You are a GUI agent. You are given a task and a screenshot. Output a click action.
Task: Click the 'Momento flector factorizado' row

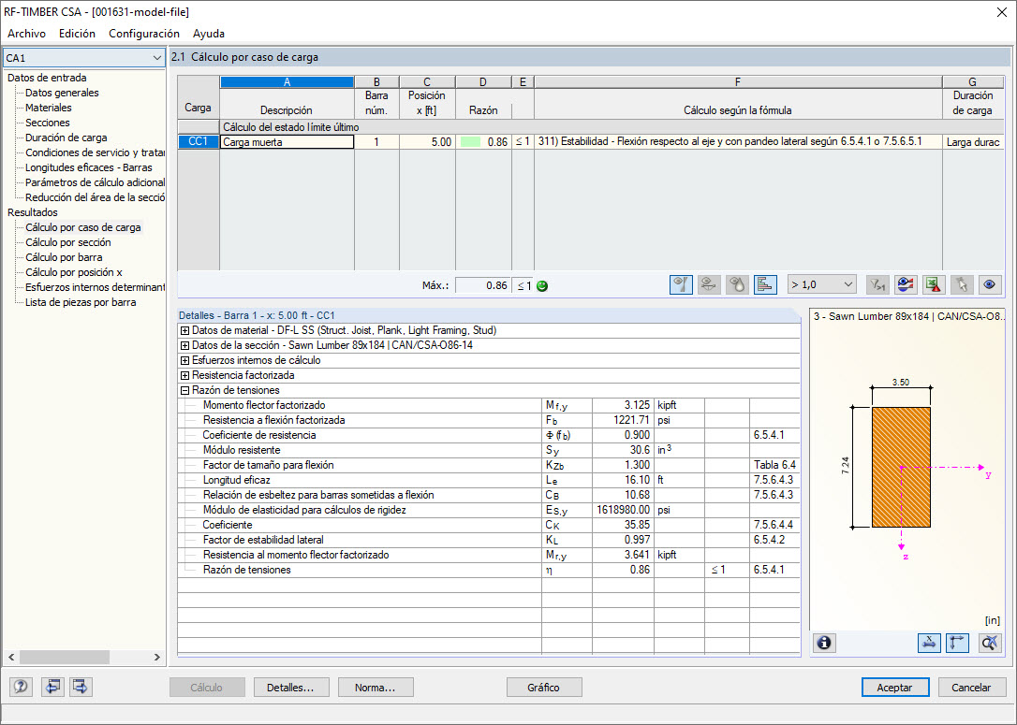click(x=489, y=405)
